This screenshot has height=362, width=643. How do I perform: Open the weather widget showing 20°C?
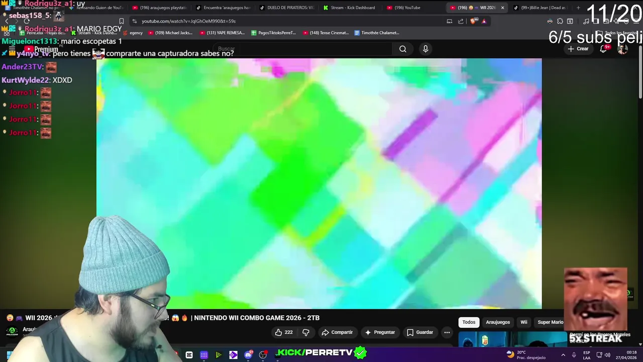(x=526, y=355)
